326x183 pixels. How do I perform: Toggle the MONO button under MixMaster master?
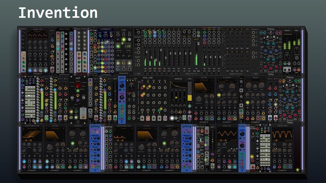click(198, 71)
